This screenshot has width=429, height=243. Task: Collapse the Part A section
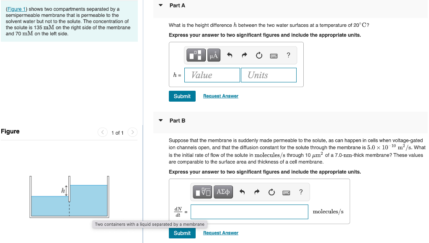tap(160, 5)
